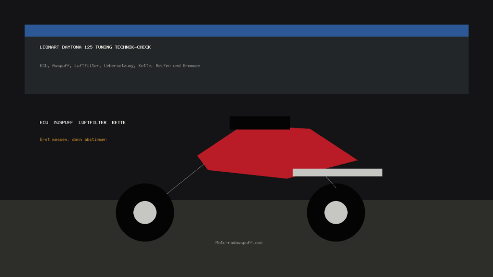The height and width of the screenshot is (277, 493).
Task: Click the ECU, Auspuff, Luftfilter subtitle line
Action: click(120, 65)
